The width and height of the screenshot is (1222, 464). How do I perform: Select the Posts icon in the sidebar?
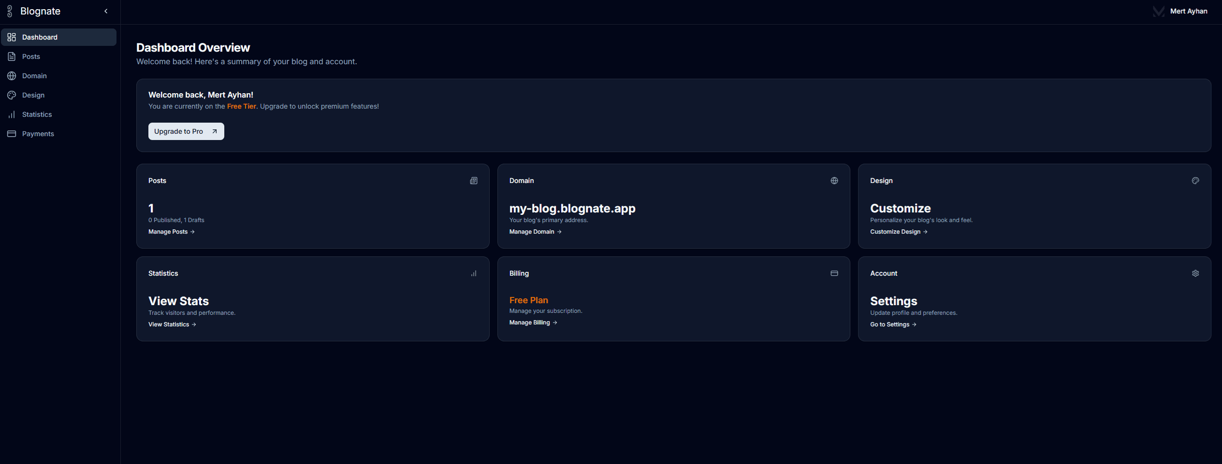pyautogui.click(x=12, y=56)
